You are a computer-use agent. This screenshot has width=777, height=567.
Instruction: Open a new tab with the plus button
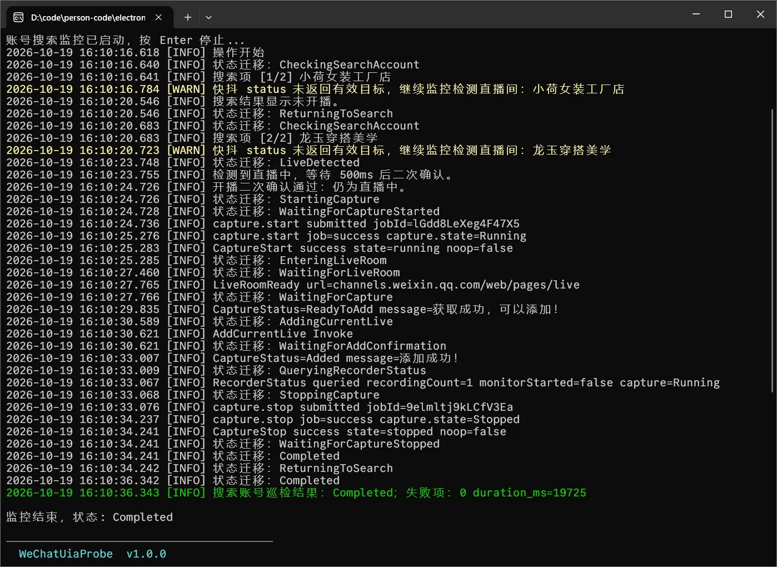point(188,17)
